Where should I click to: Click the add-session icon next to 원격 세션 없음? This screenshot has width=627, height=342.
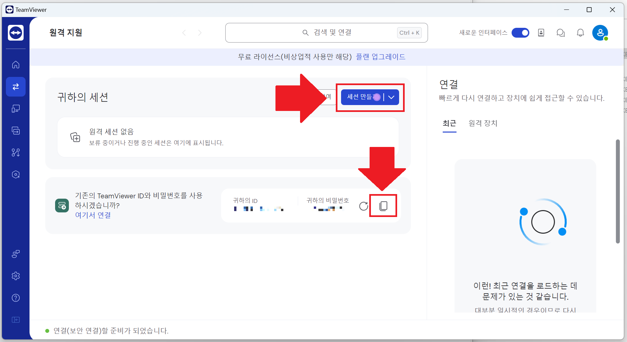click(x=75, y=137)
